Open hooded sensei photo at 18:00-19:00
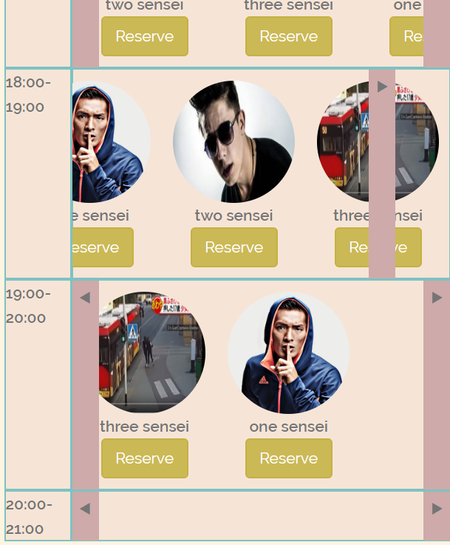 tap(112, 142)
